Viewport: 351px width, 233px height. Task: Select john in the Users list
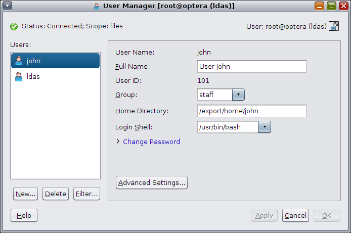coord(55,61)
